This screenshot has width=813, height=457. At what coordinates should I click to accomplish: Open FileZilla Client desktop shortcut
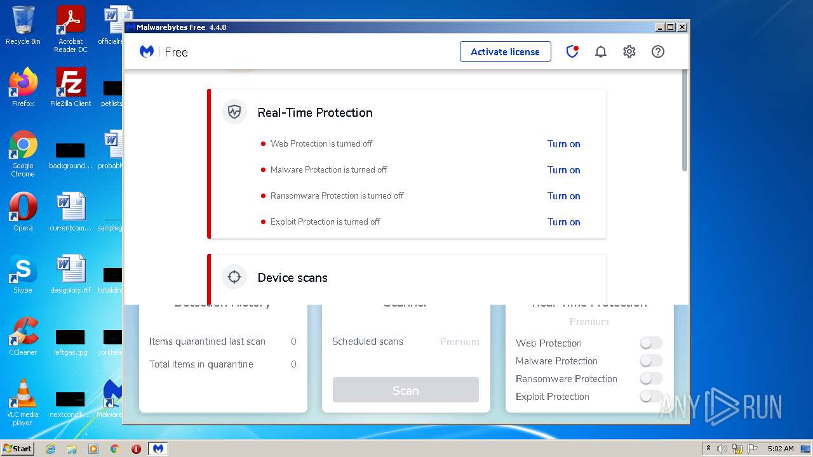[x=71, y=88]
